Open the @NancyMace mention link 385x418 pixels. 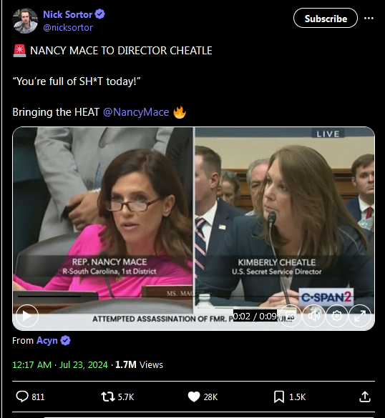(136, 112)
